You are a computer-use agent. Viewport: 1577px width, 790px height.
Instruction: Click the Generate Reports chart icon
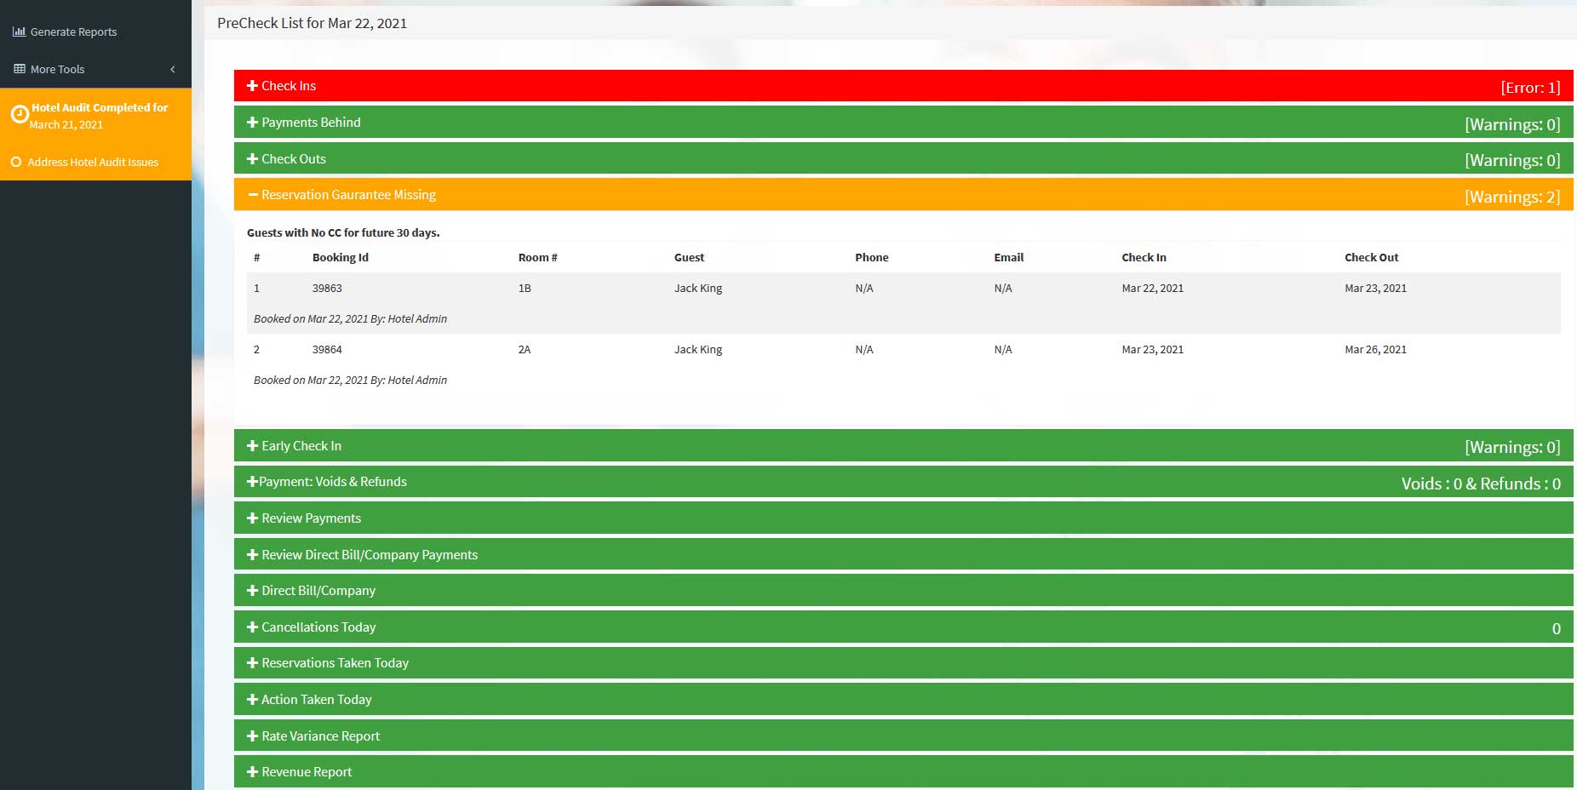tap(19, 31)
